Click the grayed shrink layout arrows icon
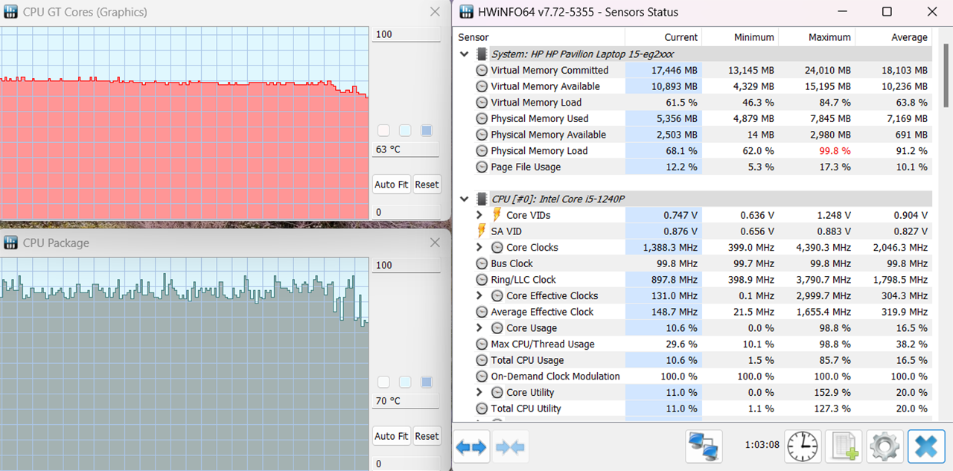Viewport: 953px width, 471px height. (510, 446)
